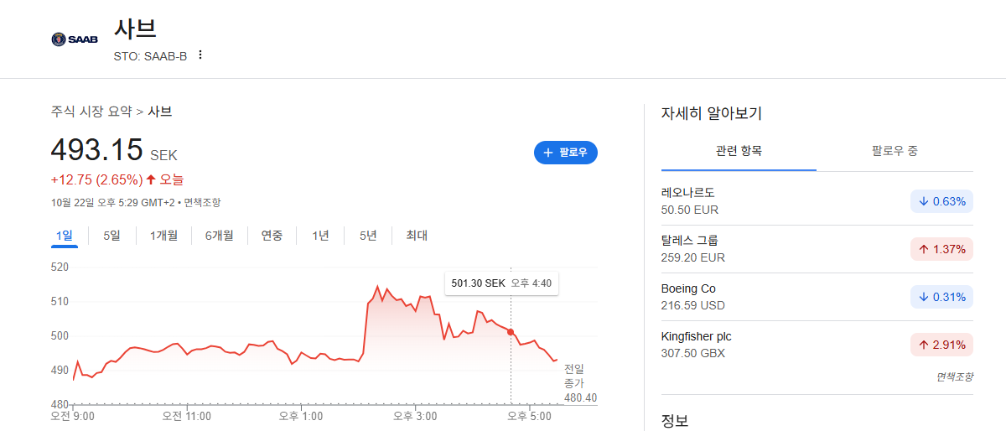The width and height of the screenshot is (1006, 431).
Task: Display the 1년 price chart
Action: click(320, 236)
